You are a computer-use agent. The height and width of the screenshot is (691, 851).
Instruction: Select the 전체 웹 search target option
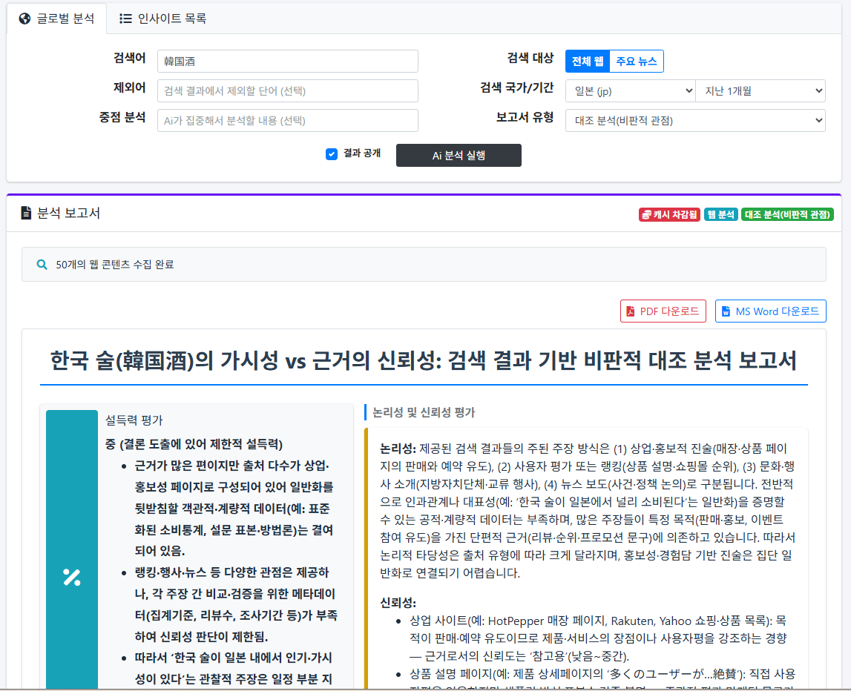[x=587, y=61]
